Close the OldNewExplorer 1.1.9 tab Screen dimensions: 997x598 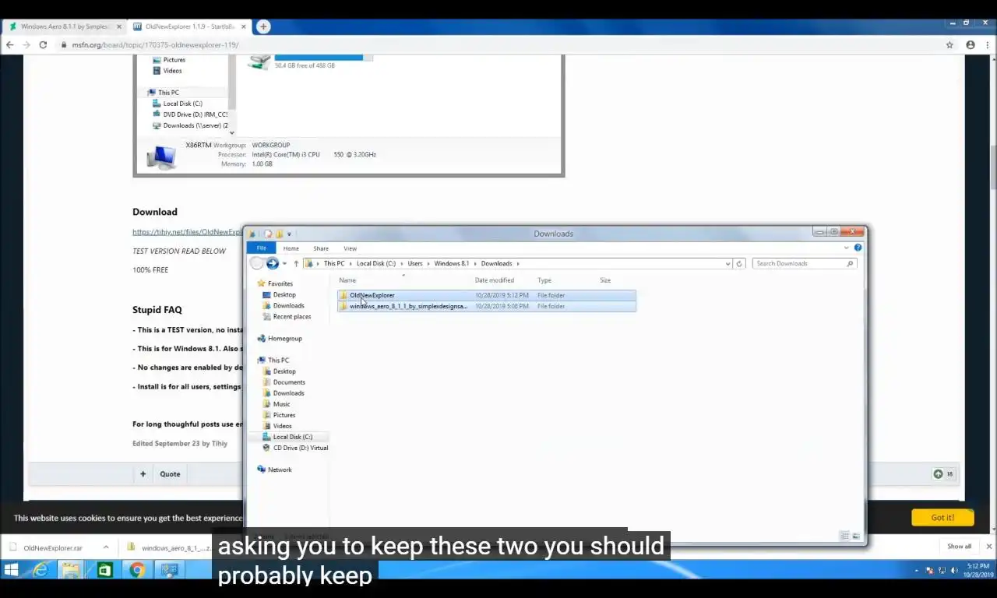[244, 26]
